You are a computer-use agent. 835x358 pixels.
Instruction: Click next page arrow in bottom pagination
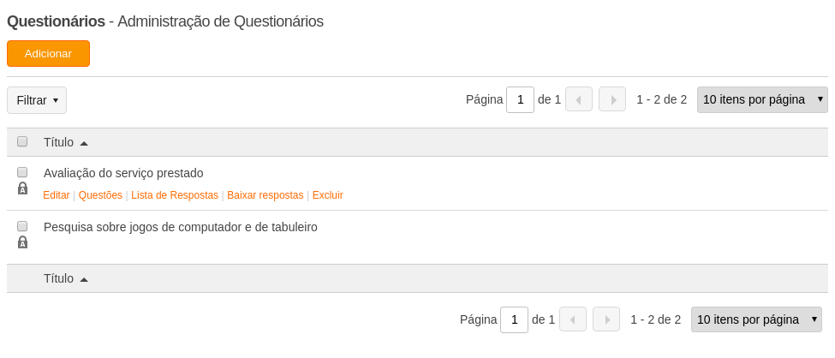pyautogui.click(x=606, y=319)
